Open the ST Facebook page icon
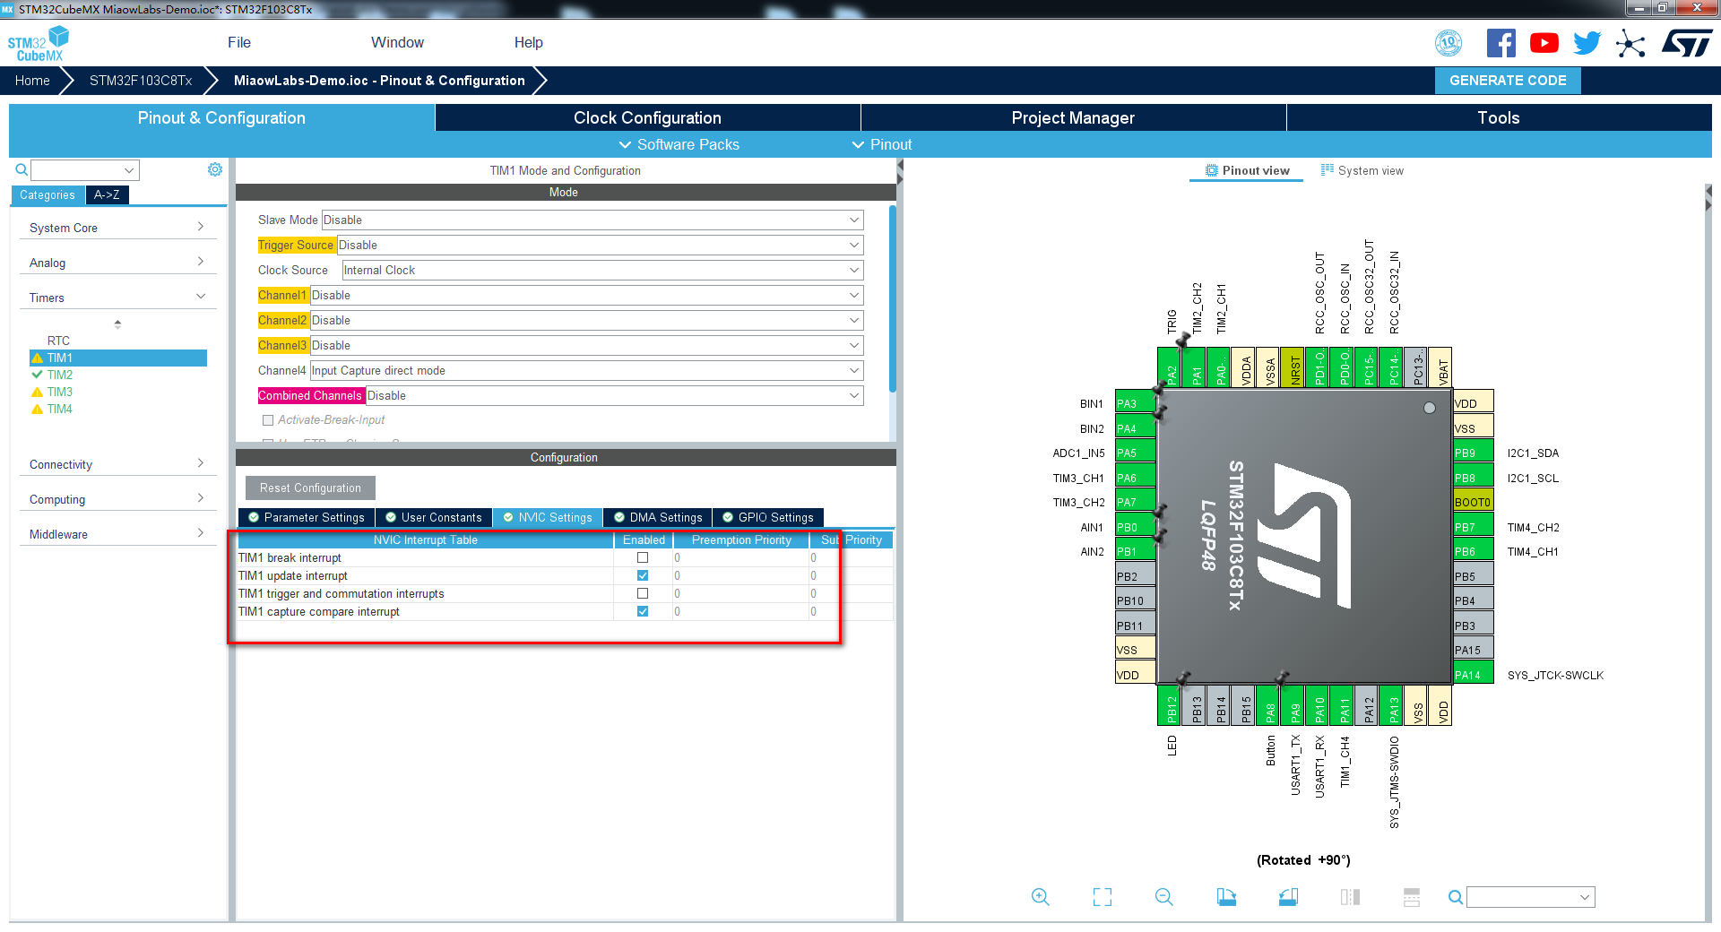1721x932 pixels. [x=1501, y=43]
